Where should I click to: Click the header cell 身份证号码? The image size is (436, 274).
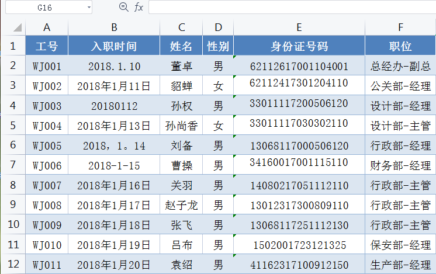click(299, 46)
